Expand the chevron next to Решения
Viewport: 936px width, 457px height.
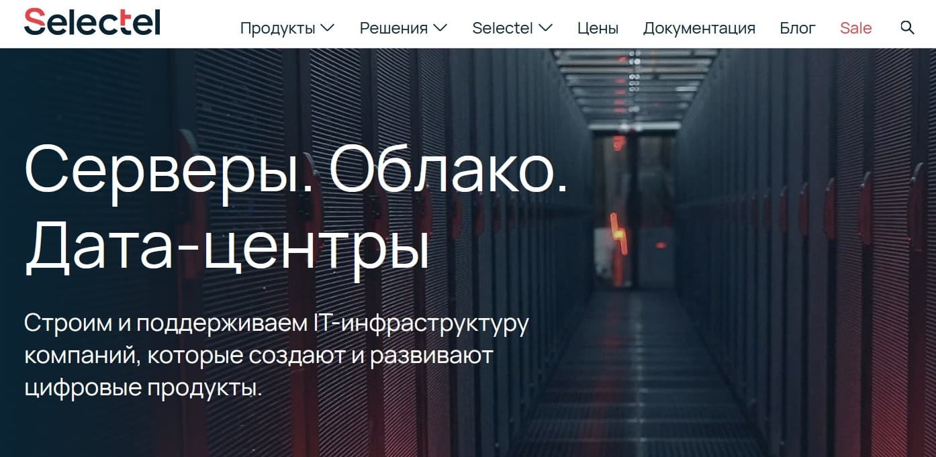(x=440, y=28)
